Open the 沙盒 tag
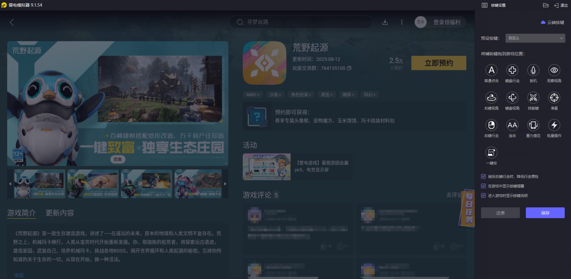Viewport: 571px width, 279px height. [x=275, y=95]
